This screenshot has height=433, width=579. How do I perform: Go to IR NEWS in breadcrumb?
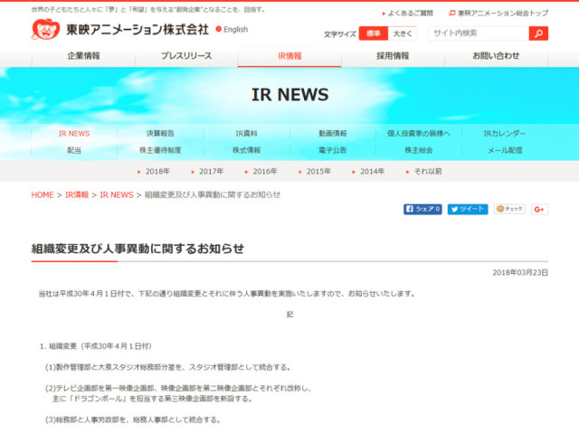click(117, 194)
